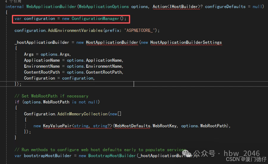Click the AddEnvironmentVariables method call

[75, 30]
